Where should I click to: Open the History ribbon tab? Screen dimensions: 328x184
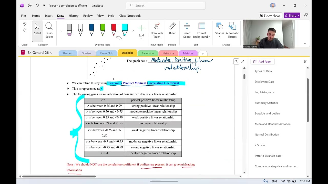pos(74,16)
